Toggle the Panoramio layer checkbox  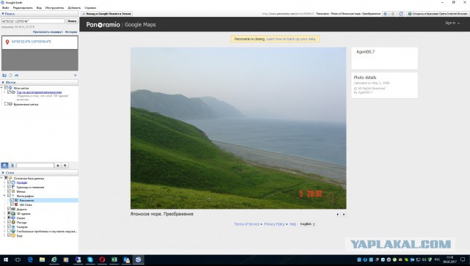tap(12, 200)
